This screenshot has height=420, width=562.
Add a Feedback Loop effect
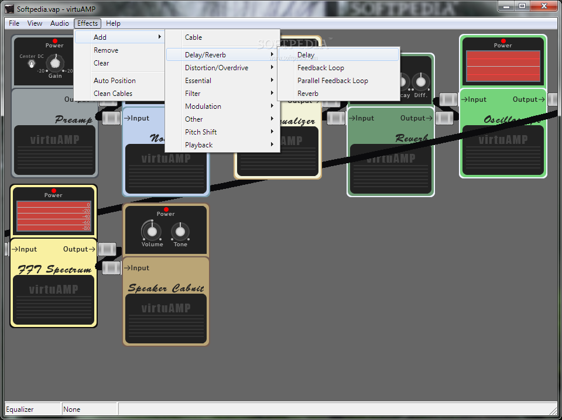339,68
